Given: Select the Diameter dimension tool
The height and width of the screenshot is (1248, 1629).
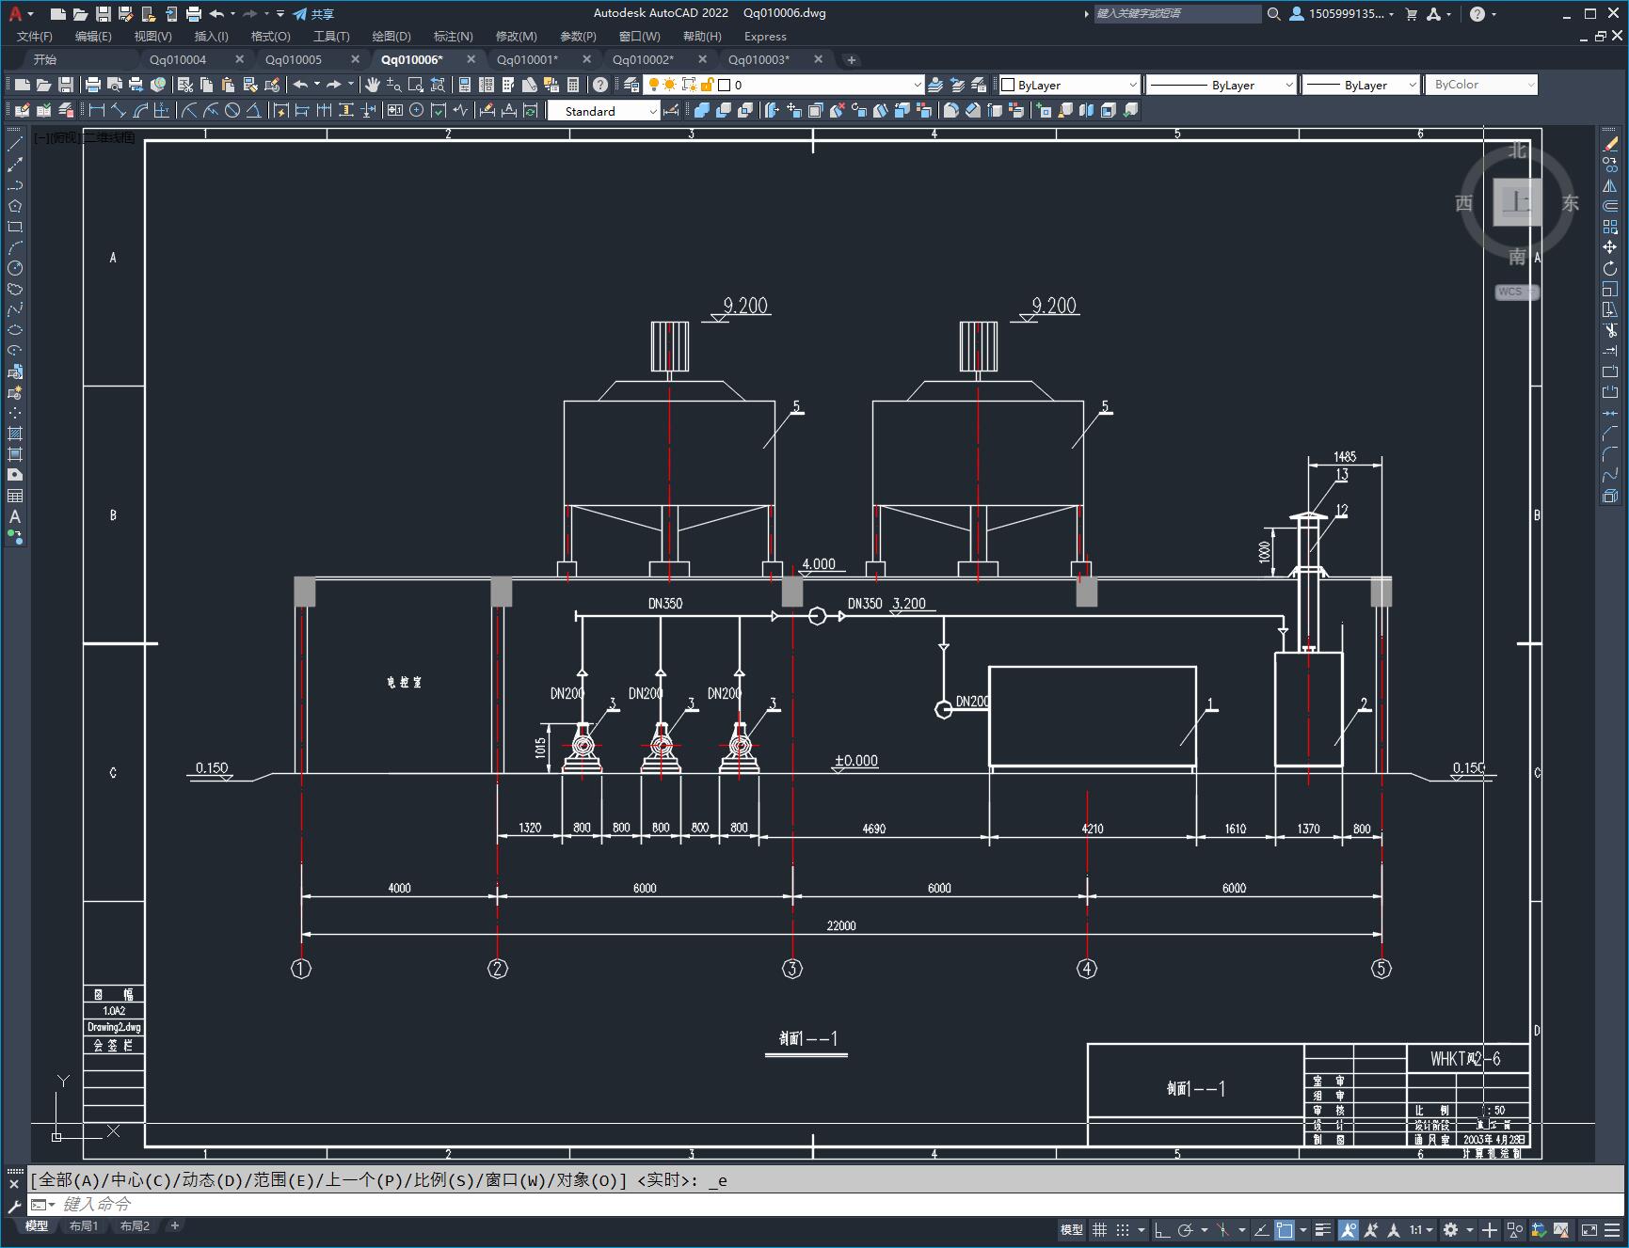Looking at the screenshot, I should point(232,110).
